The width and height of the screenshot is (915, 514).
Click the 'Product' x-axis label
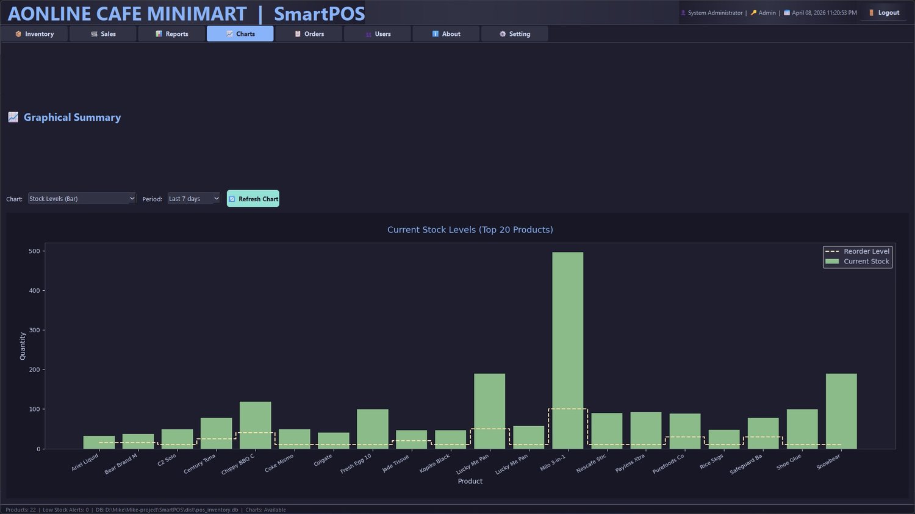[470, 481]
